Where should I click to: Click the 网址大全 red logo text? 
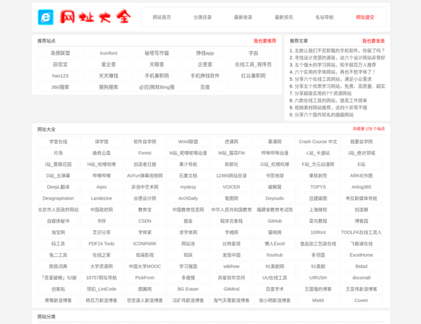[96, 17]
